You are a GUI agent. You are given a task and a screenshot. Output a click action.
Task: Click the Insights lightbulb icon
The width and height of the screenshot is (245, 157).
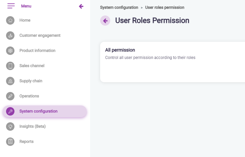10,126
